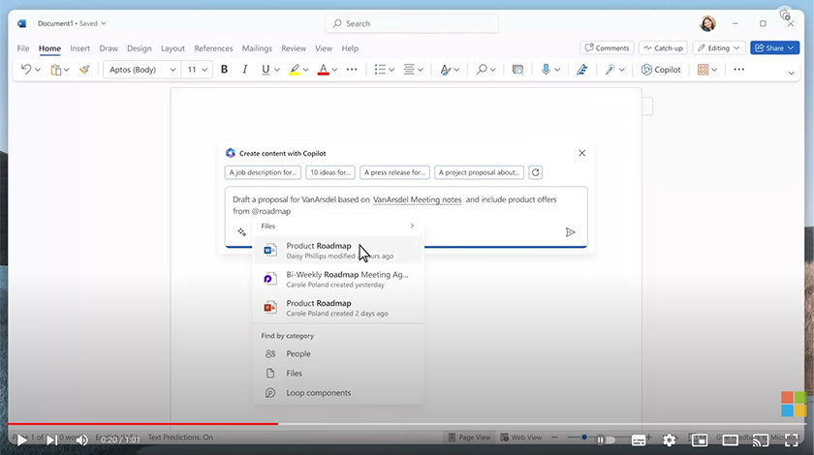The height and width of the screenshot is (455, 814).
Task: Select the Format Painter brush
Action: pyautogui.click(x=84, y=70)
